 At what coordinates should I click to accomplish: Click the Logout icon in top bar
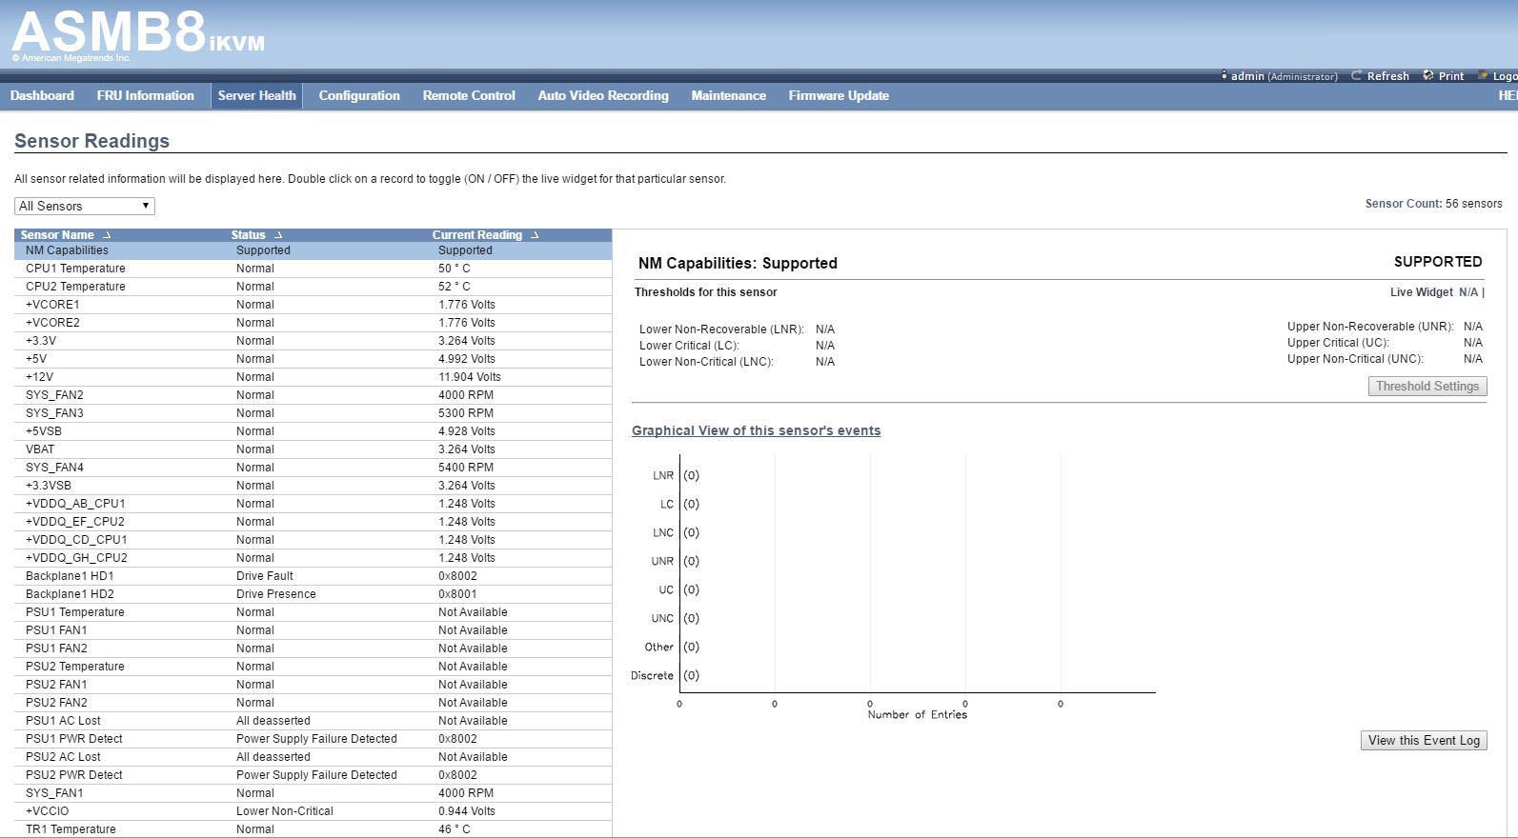(x=1484, y=76)
